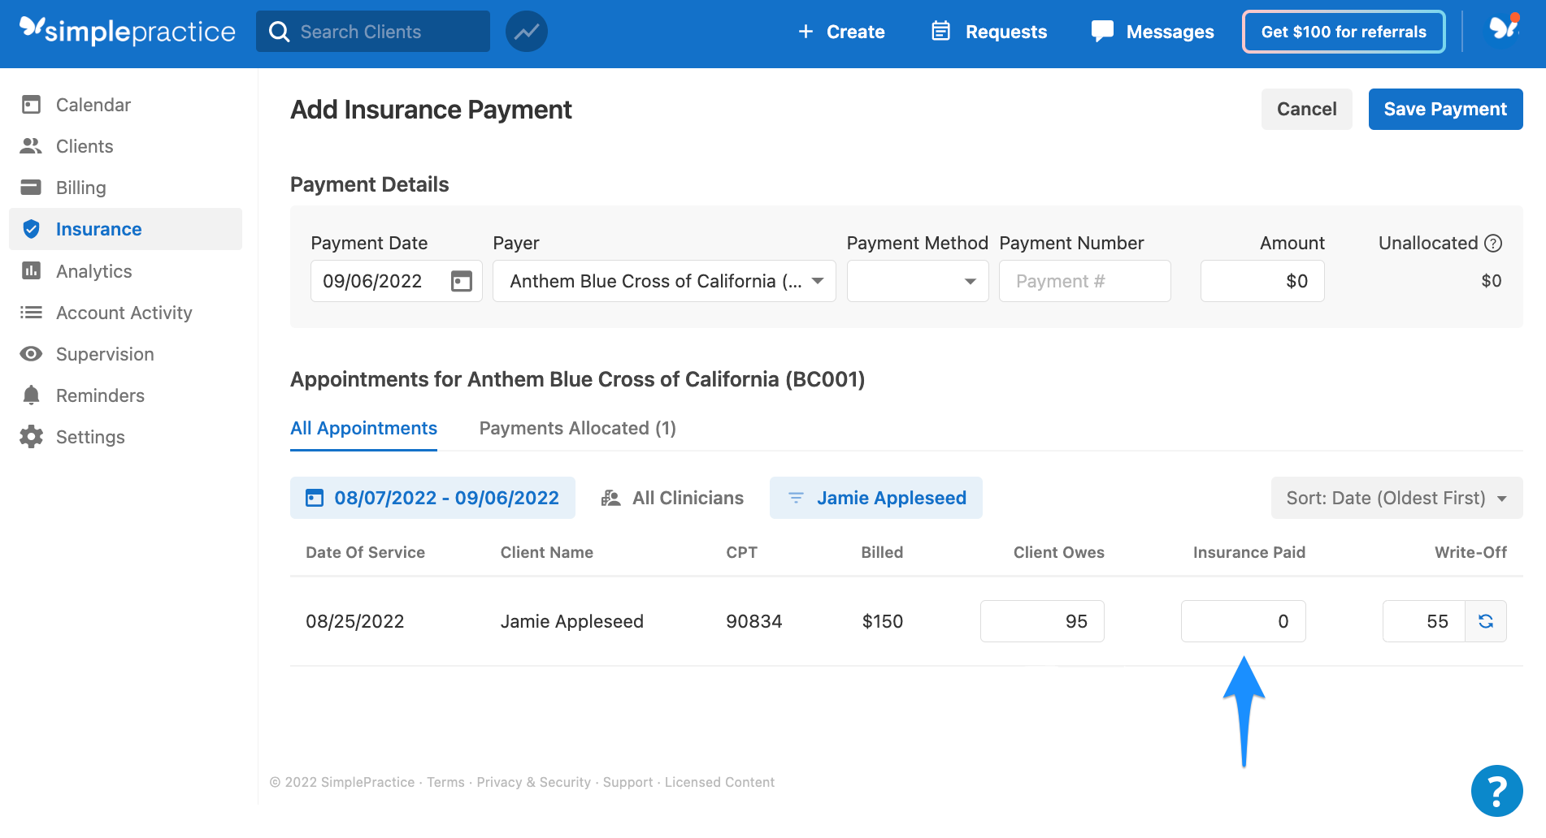Open the Payment Method dropdown
This screenshot has height=838, width=1546.
point(918,281)
